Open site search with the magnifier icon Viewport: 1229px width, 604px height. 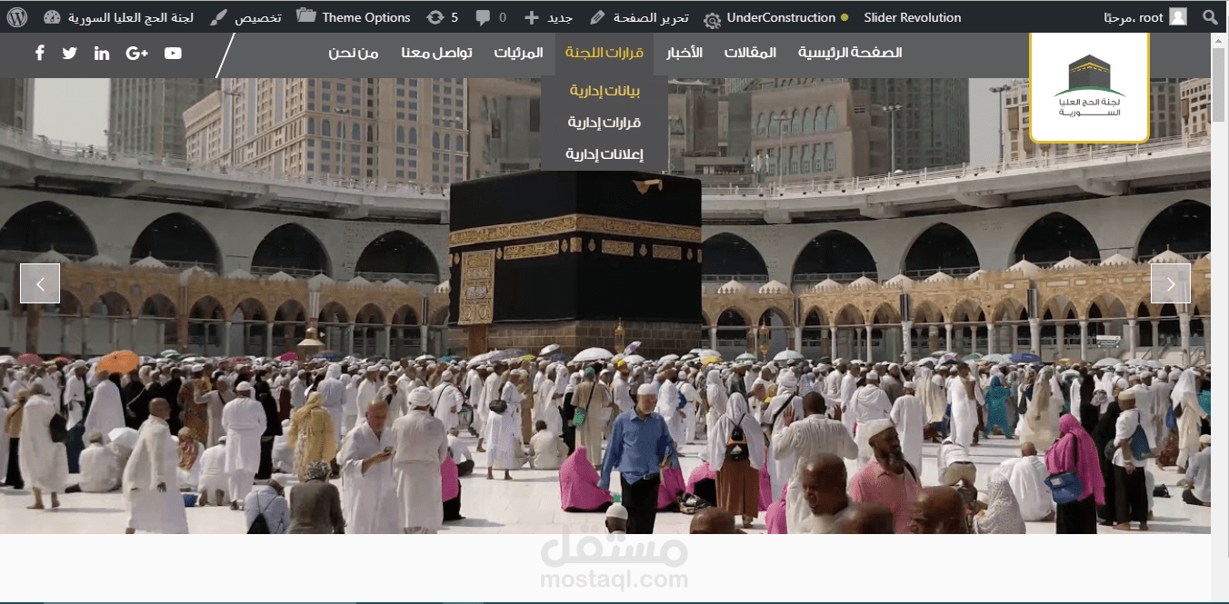pyautogui.click(x=1209, y=16)
